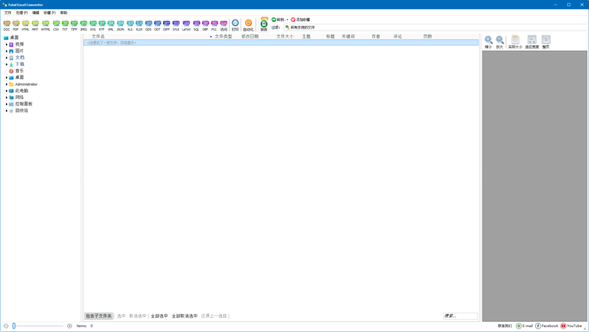
Task: Expand the Administrator folder arrow
Action: coord(6,84)
